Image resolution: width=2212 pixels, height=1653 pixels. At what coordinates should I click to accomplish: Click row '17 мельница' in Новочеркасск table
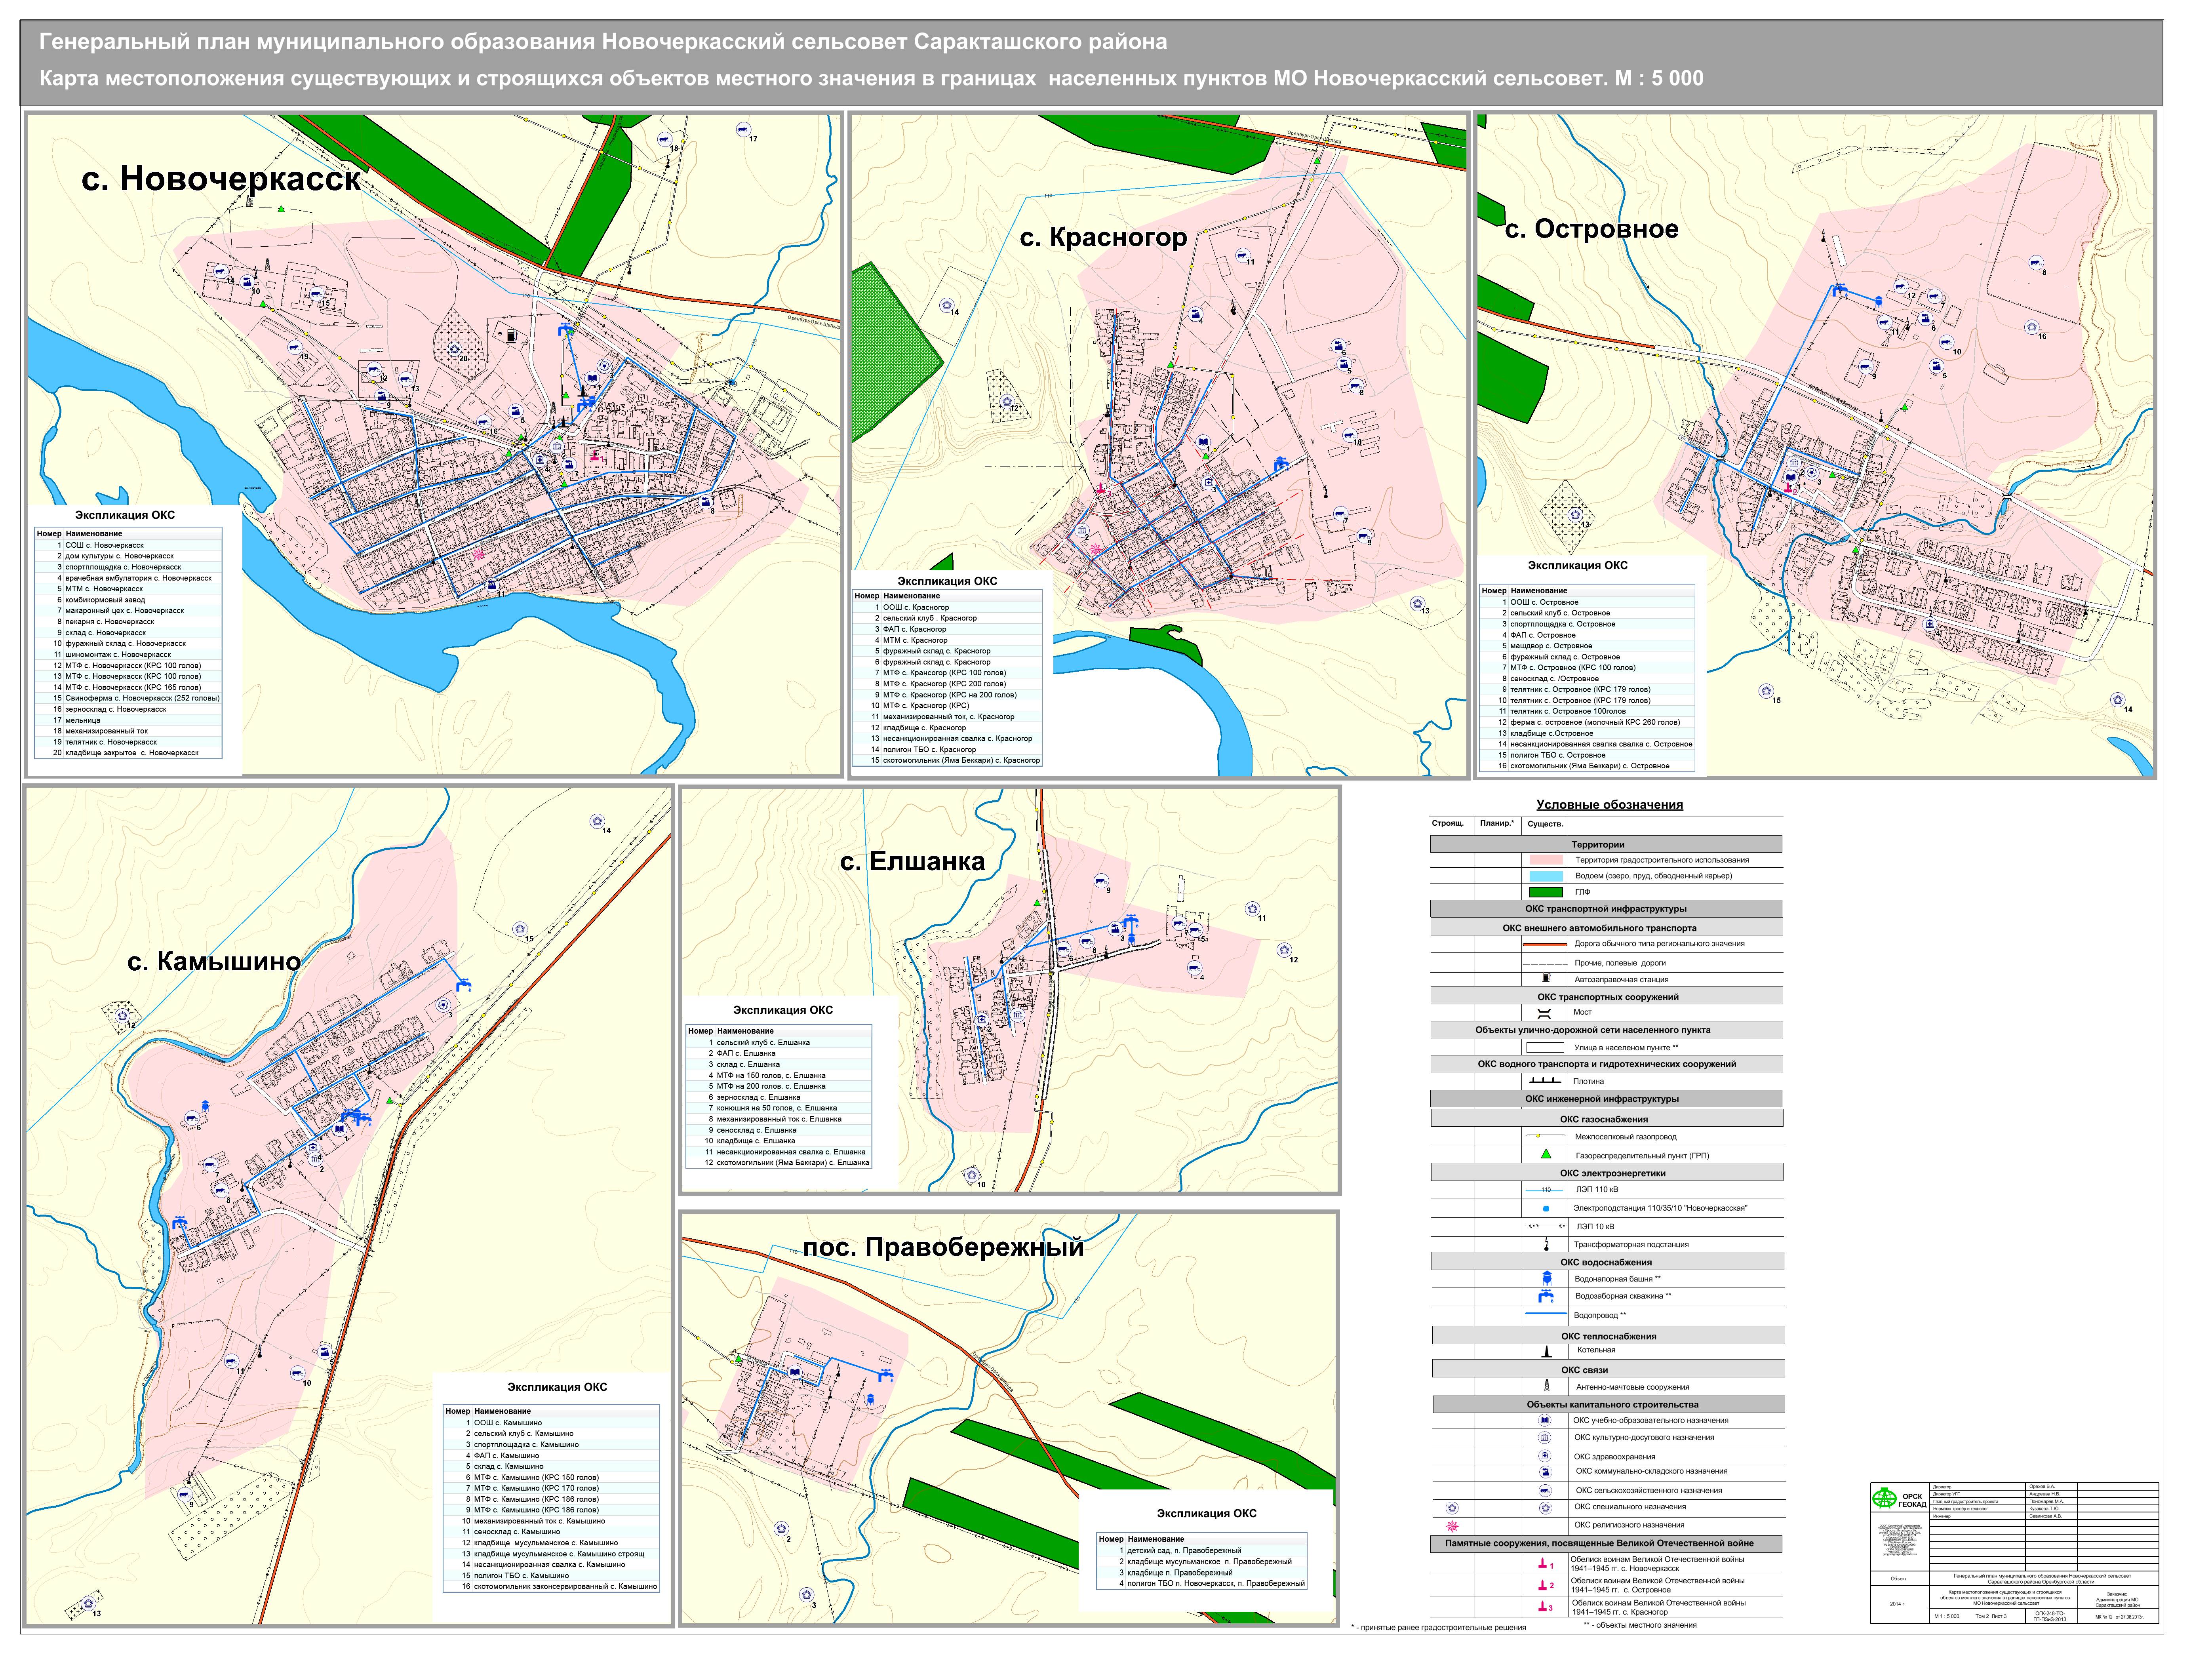128,720
